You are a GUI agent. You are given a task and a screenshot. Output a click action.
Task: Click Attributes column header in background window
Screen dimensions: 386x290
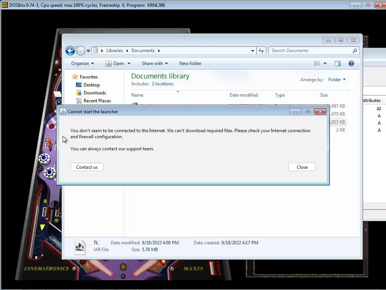tap(372, 100)
